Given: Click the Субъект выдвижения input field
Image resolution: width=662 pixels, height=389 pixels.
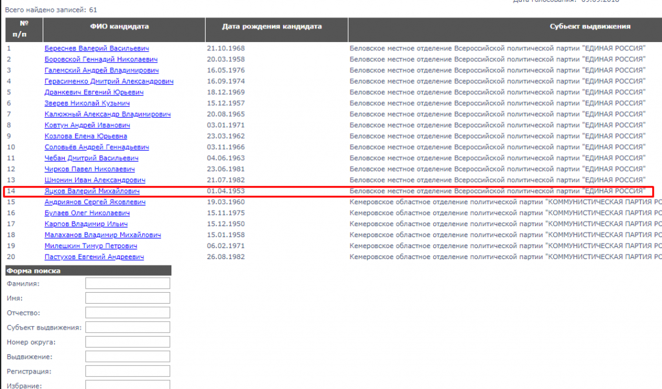Looking at the screenshot, I should tap(127, 328).
